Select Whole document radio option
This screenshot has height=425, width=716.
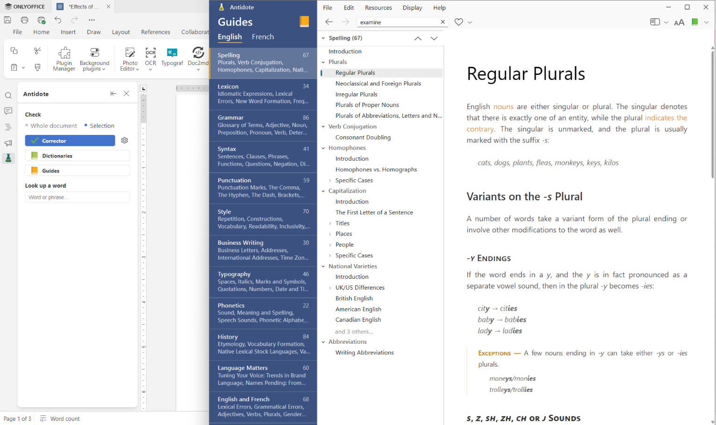pyautogui.click(x=51, y=126)
